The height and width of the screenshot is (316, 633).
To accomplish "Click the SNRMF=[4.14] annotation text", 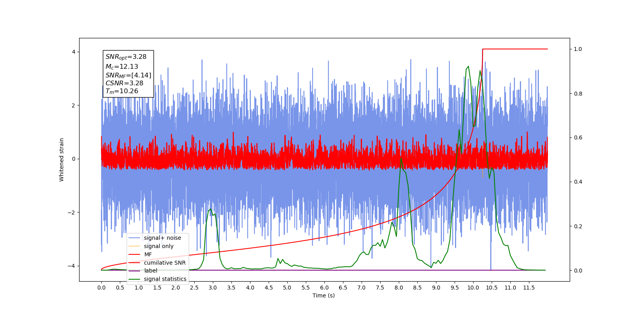I will click(128, 75).
